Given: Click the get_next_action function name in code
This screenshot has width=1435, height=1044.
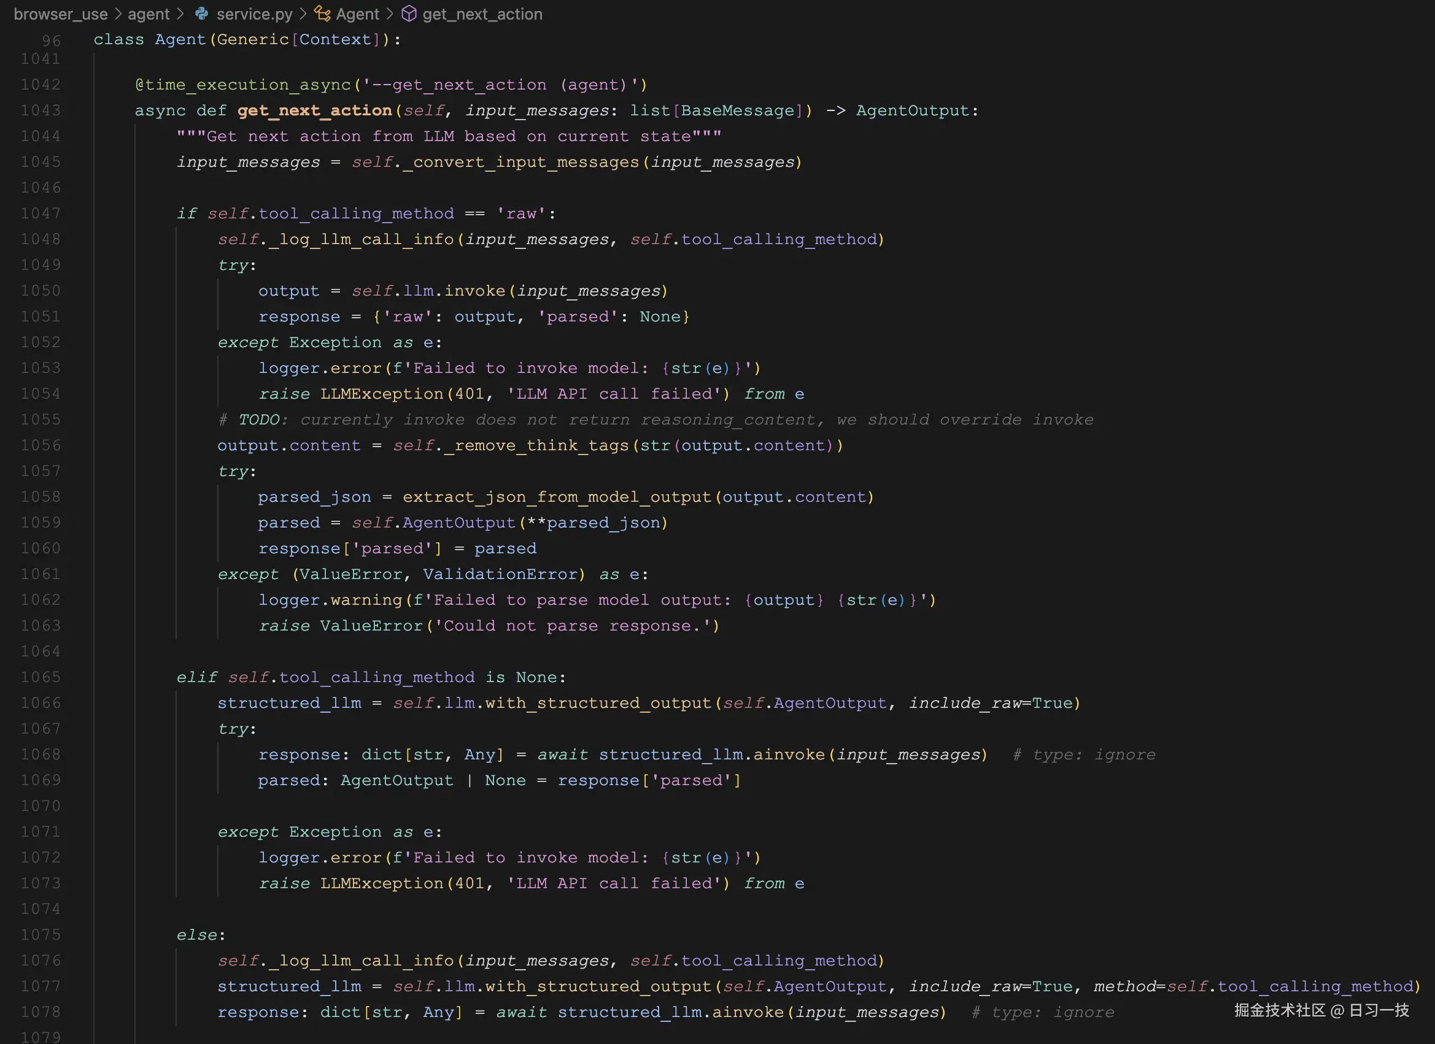Looking at the screenshot, I should pos(314,110).
